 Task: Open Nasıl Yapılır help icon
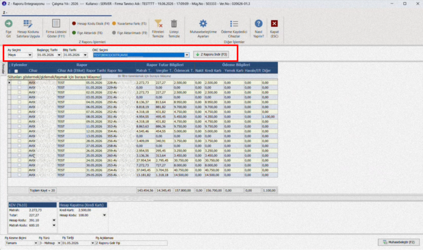(259, 24)
